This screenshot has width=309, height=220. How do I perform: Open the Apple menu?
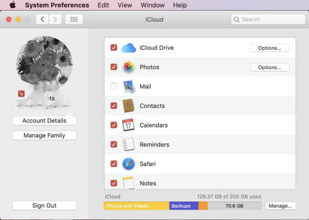point(12,5)
